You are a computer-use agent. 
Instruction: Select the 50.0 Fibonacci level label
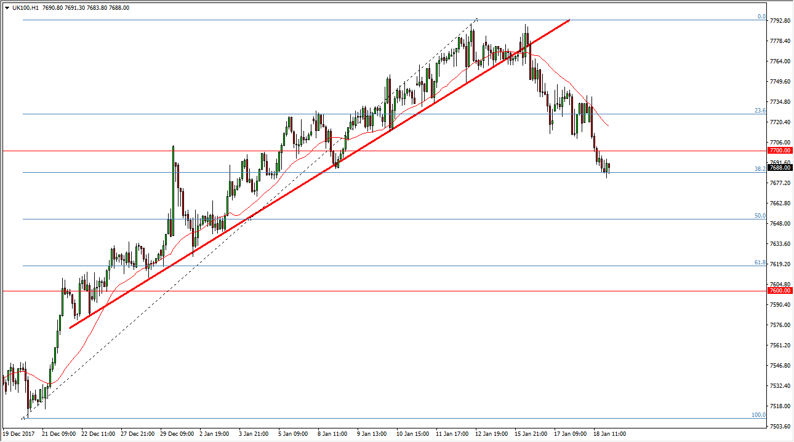[760, 216]
